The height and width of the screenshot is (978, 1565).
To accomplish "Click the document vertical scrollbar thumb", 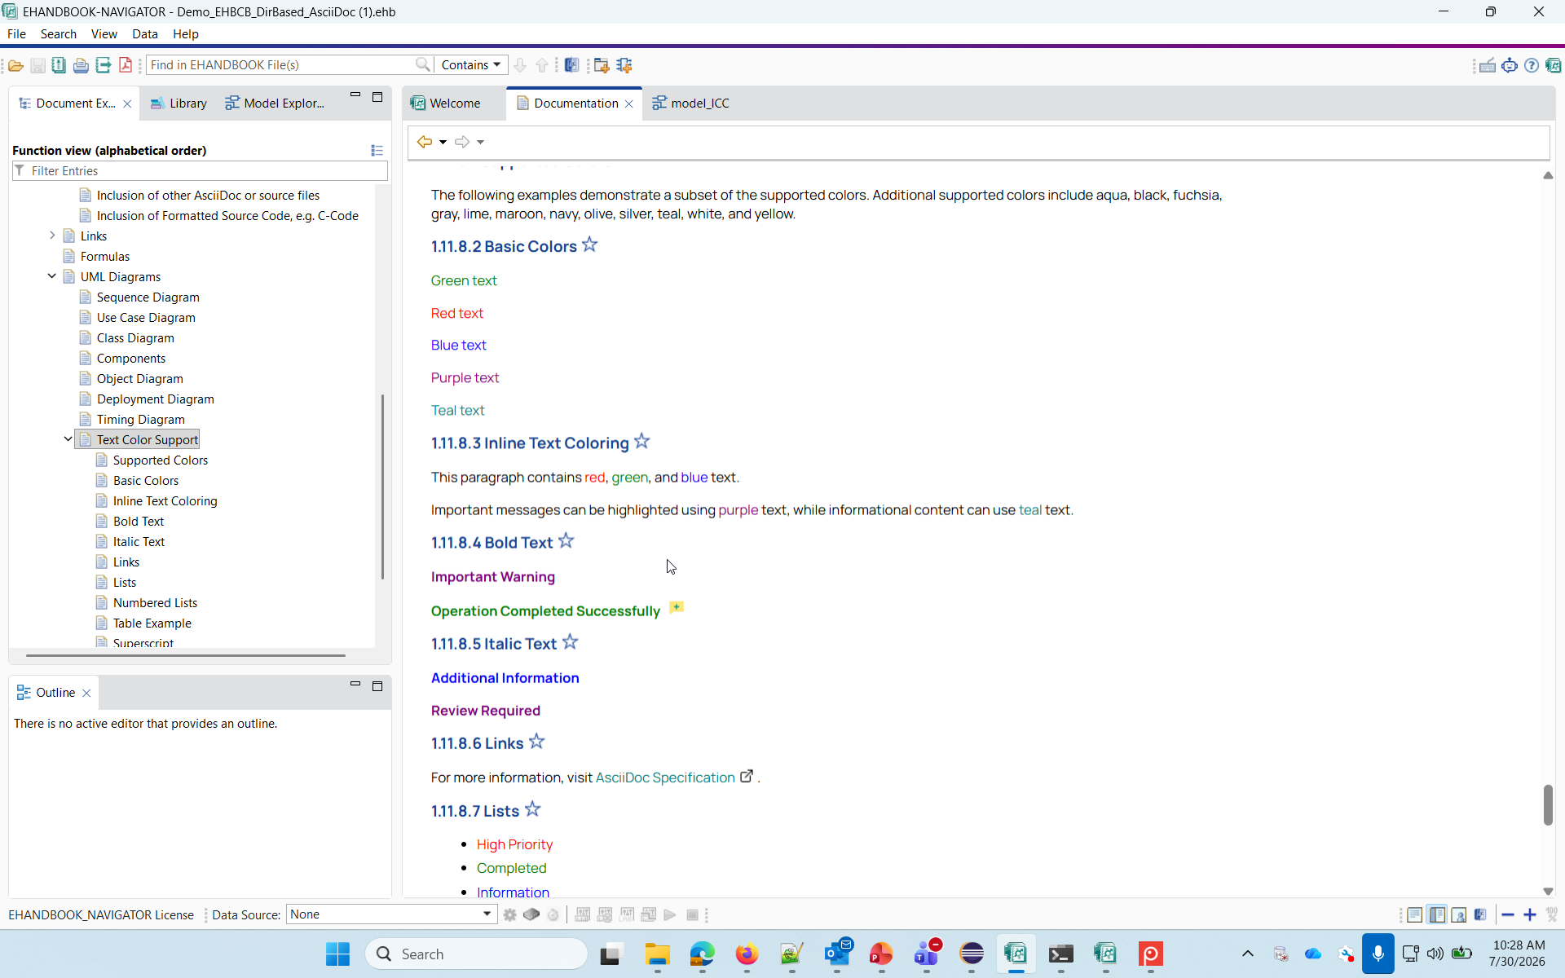I will (1548, 805).
